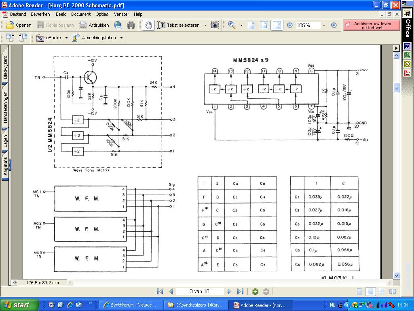
Task: Go to next page
Action: coord(229,292)
